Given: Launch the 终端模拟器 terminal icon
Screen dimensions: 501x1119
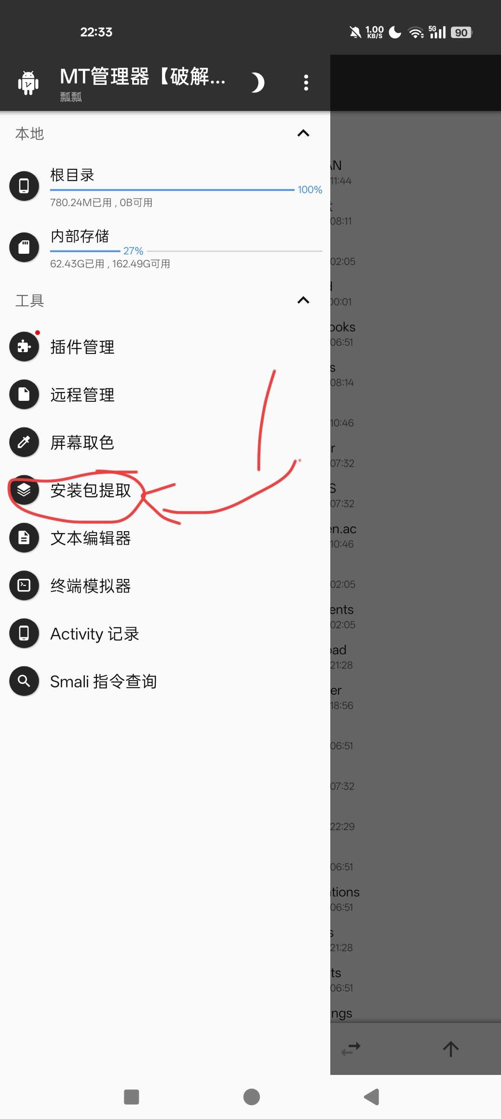Looking at the screenshot, I should click(24, 585).
